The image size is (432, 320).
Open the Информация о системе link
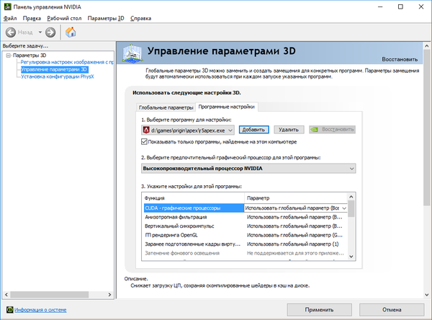click(40, 310)
